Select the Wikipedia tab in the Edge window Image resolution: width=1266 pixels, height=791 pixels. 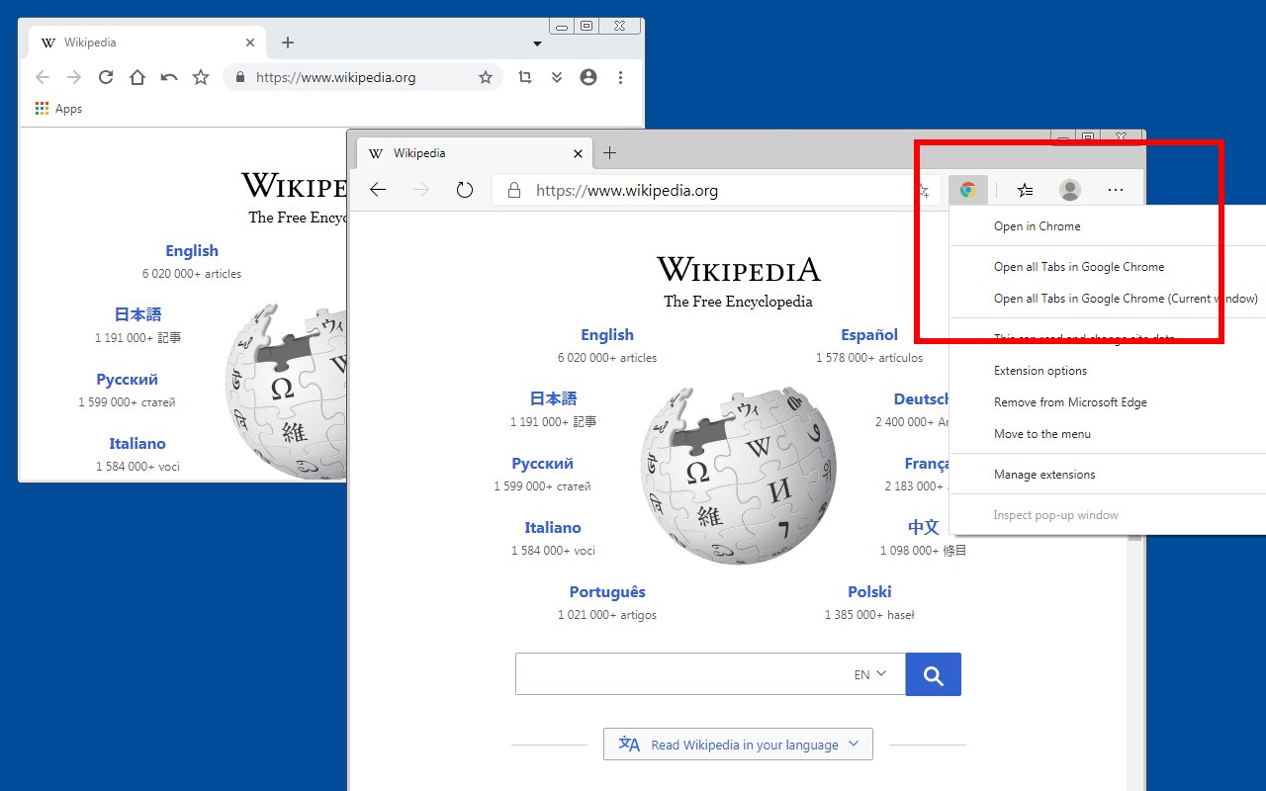[475, 153]
